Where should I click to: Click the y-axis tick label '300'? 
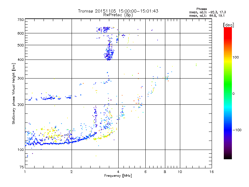tap(21, 79)
